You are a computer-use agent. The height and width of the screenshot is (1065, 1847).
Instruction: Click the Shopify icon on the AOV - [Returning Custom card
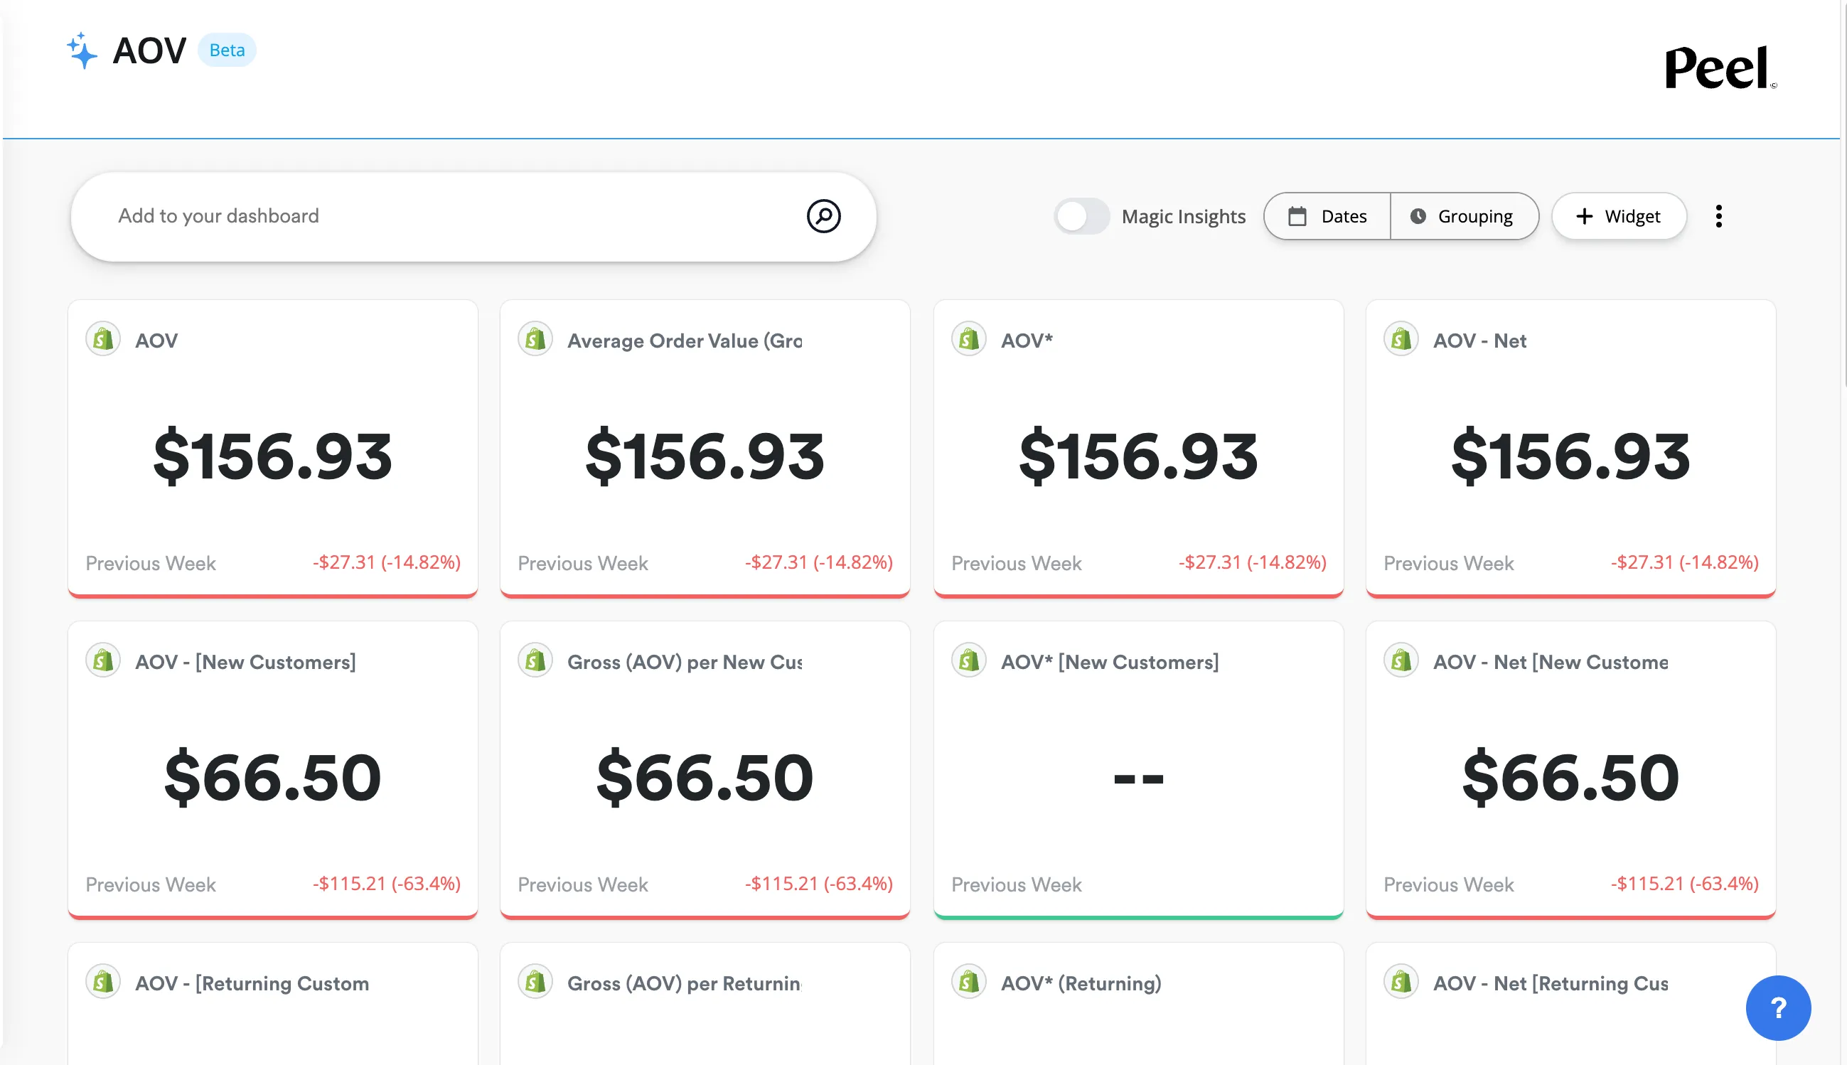click(x=103, y=982)
